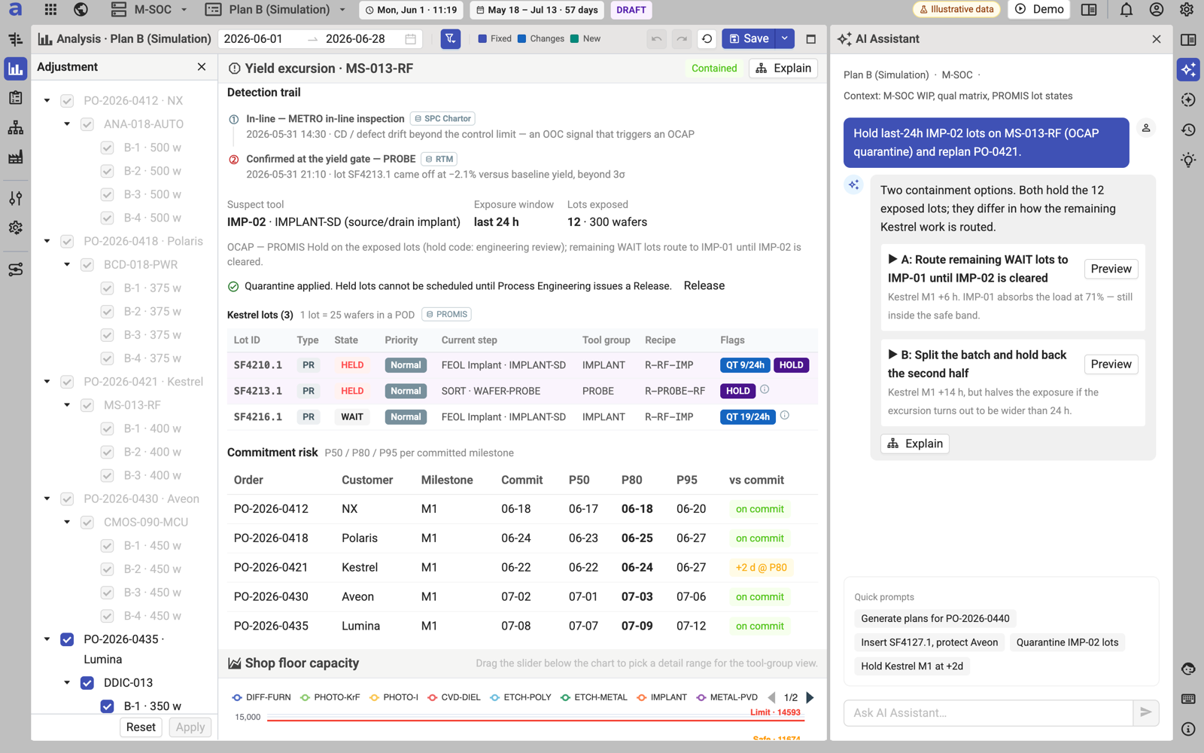This screenshot has width=1204, height=753.
Task: Toggle the CMOS-090-MCU checkbox
Action: [x=87, y=523]
